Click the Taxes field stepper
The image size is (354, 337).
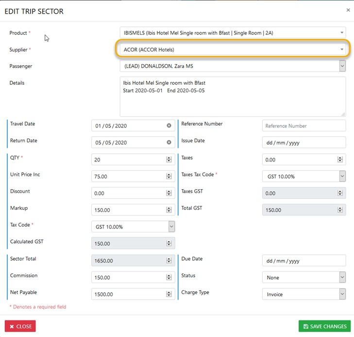(x=340, y=160)
